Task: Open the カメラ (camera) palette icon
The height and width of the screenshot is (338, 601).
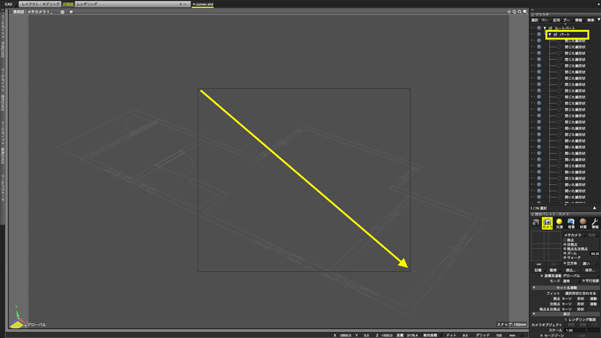Action: click(547, 222)
